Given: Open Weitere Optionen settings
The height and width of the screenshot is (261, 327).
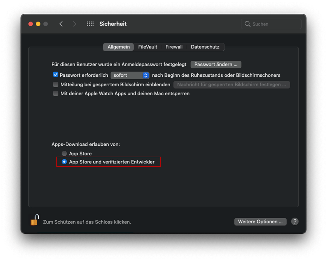Looking at the screenshot, I should [x=260, y=222].
